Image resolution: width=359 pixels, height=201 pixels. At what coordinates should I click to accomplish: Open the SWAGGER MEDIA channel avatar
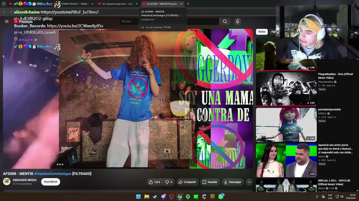tap(7, 182)
